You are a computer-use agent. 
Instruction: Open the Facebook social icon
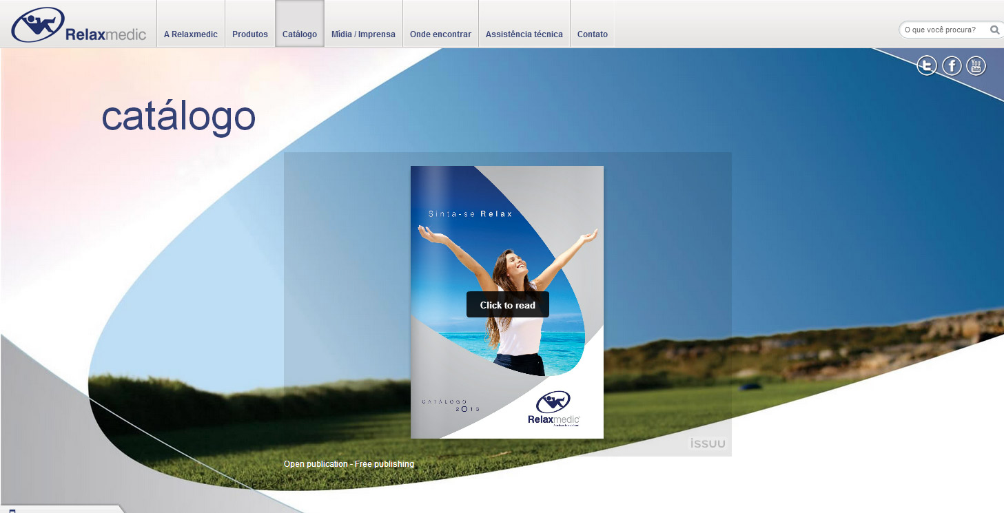coord(952,66)
